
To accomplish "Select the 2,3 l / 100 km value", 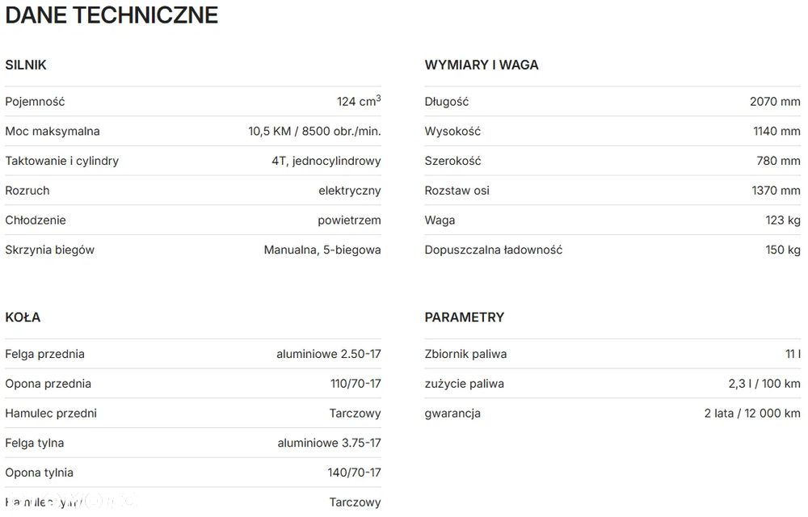I will pos(764,384).
